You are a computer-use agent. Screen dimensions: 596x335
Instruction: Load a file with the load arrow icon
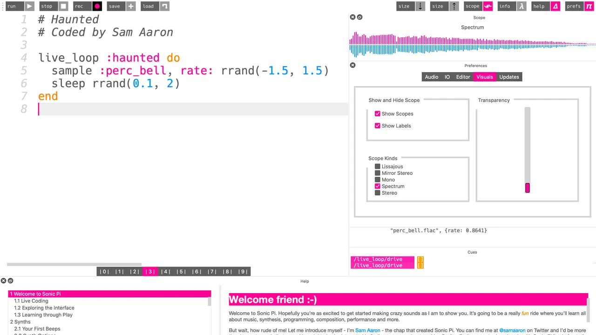(164, 6)
